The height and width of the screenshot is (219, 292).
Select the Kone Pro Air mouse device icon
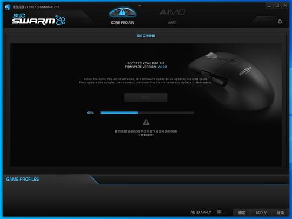(123, 12)
